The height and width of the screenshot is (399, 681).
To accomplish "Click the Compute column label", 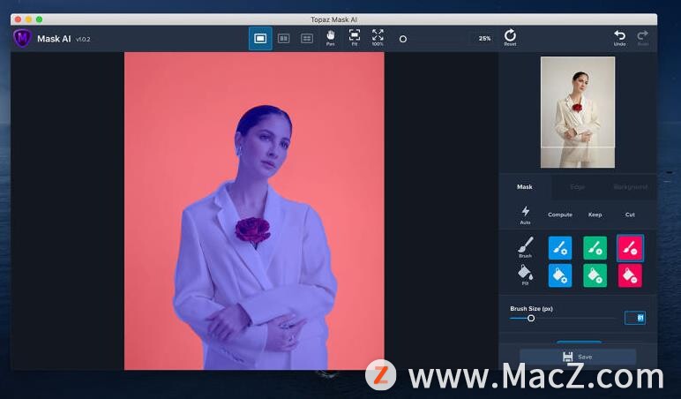I will click(x=560, y=215).
